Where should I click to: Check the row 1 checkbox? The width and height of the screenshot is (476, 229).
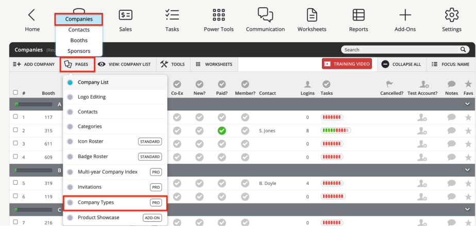(x=15, y=117)
